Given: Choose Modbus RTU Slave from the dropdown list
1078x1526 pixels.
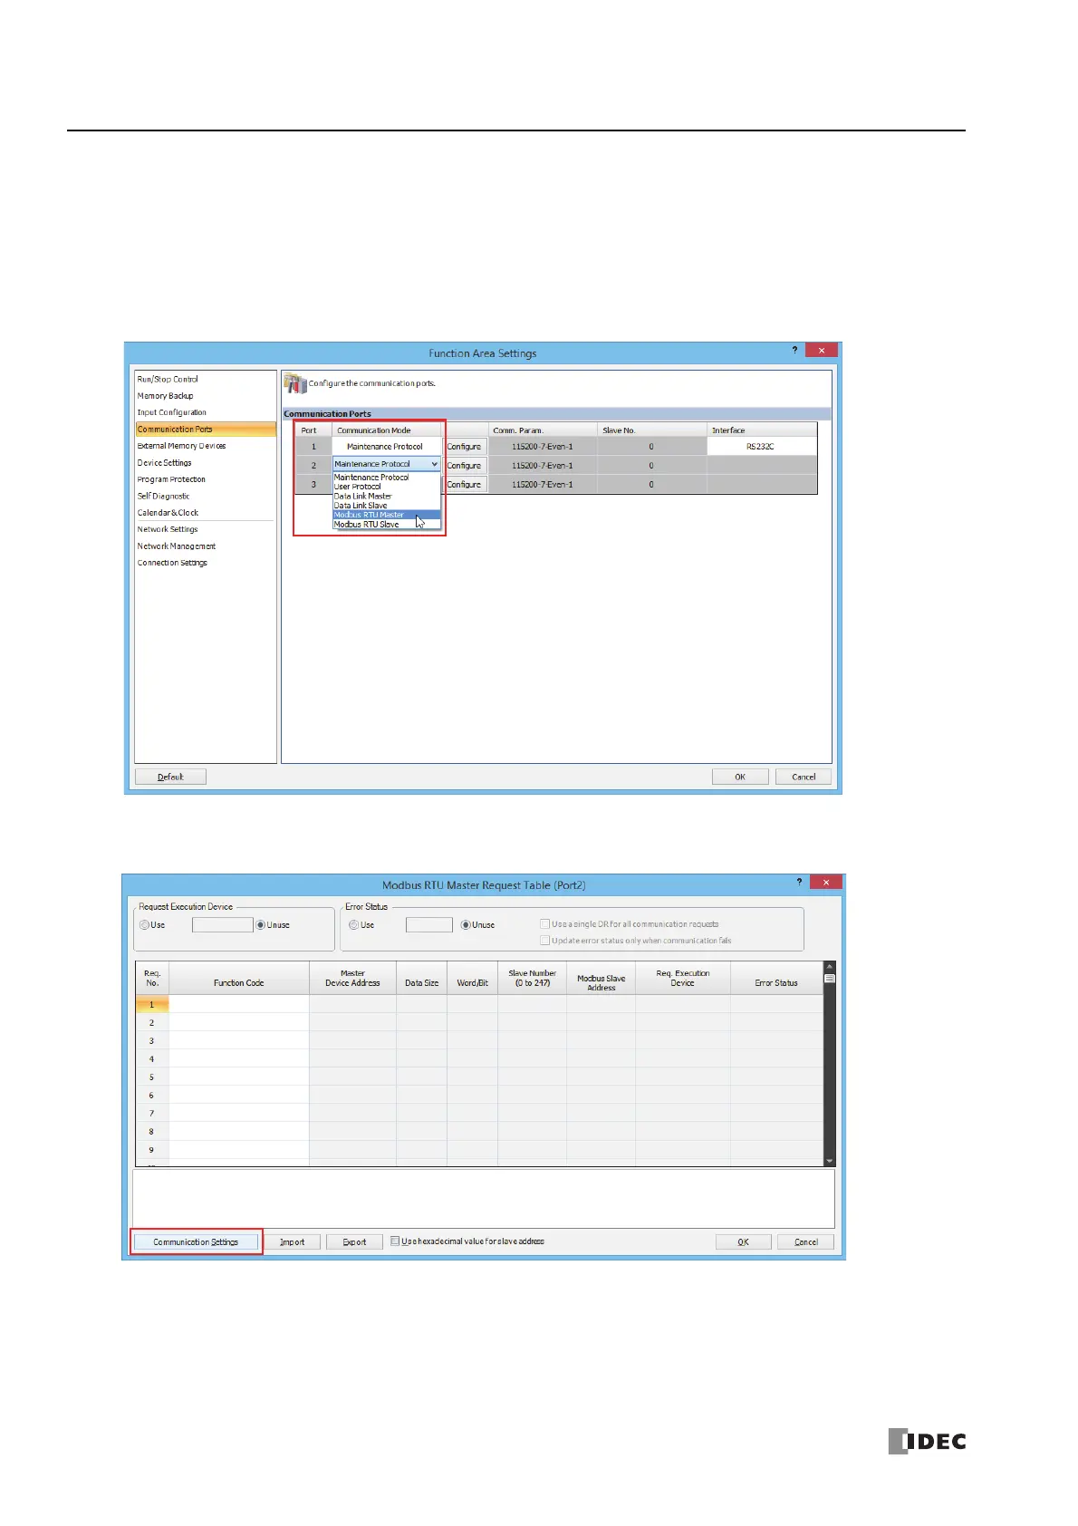Looking at the screenshot, I should (367, 525).
